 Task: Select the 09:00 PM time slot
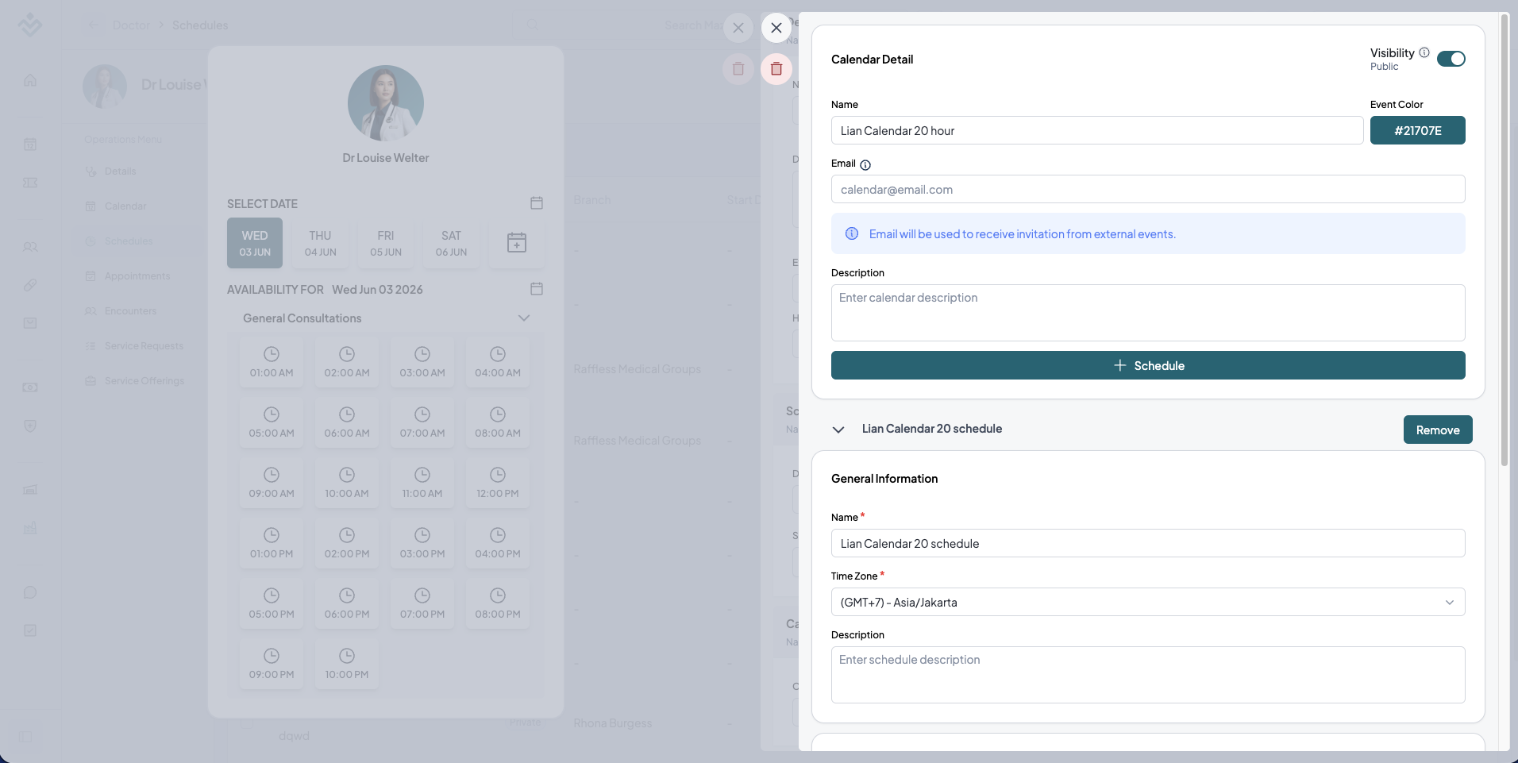272,664
